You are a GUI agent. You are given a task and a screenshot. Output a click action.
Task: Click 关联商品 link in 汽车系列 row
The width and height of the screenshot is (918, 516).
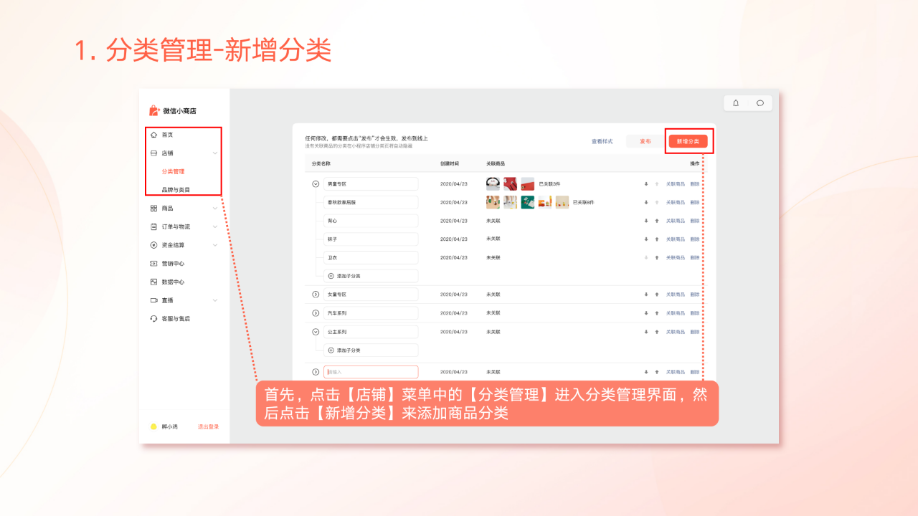pyautogui.click(x=675, y=313)
